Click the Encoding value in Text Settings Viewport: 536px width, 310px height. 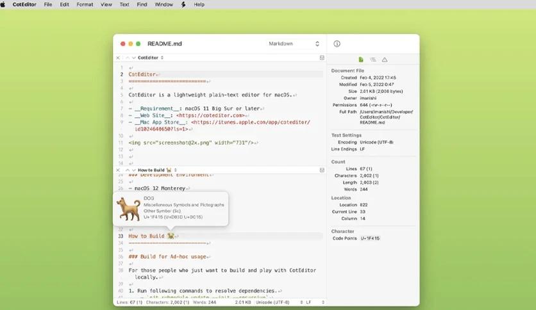pos(376,142)
